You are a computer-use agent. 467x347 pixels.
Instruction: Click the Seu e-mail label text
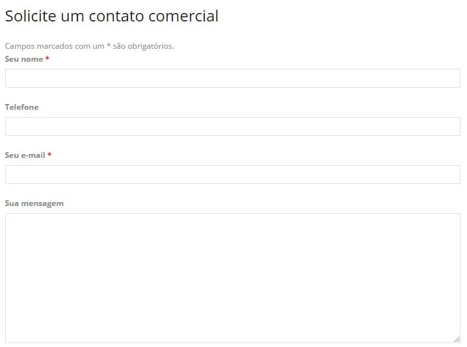(x=25, y=155)
